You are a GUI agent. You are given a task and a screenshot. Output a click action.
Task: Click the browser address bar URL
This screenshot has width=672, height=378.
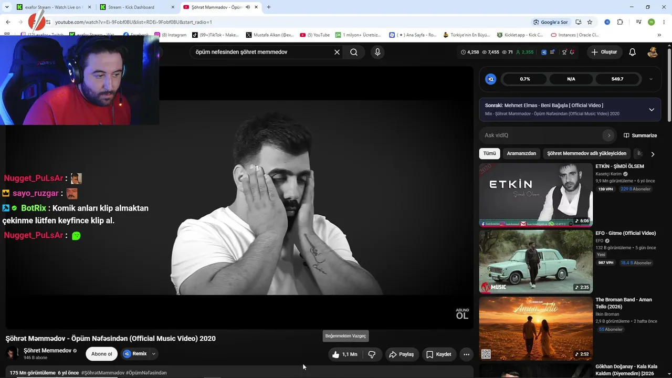point(134,22)
